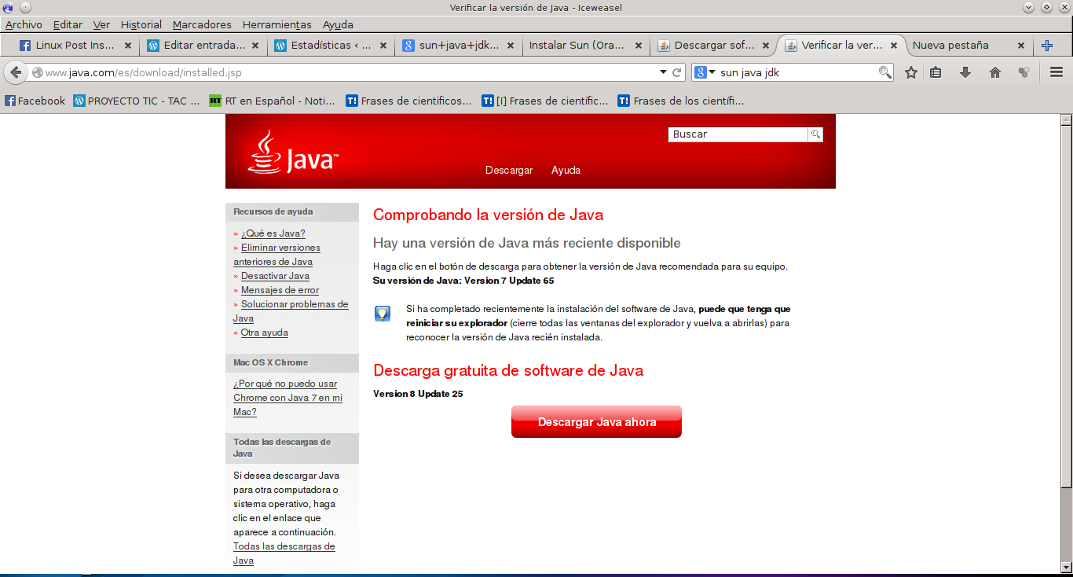Close the 'Nueva pestaña' tab
The height and width of the screenshot is (577, 1073).
(1021, 46)
